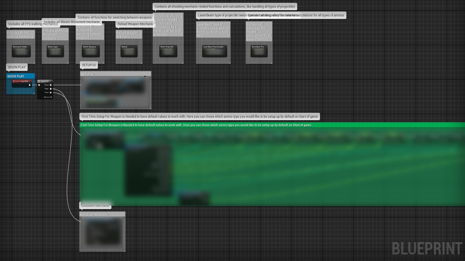Select the Movement Nodes collapsed graph node
The width and height of the screenshot is (465, 261).
pos(21,50)
